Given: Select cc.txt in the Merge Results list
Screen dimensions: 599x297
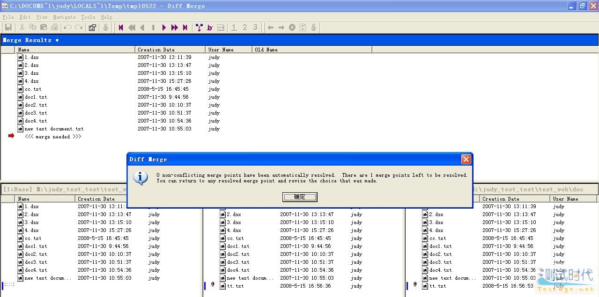Looking at the screenshot, I should 33,89.
